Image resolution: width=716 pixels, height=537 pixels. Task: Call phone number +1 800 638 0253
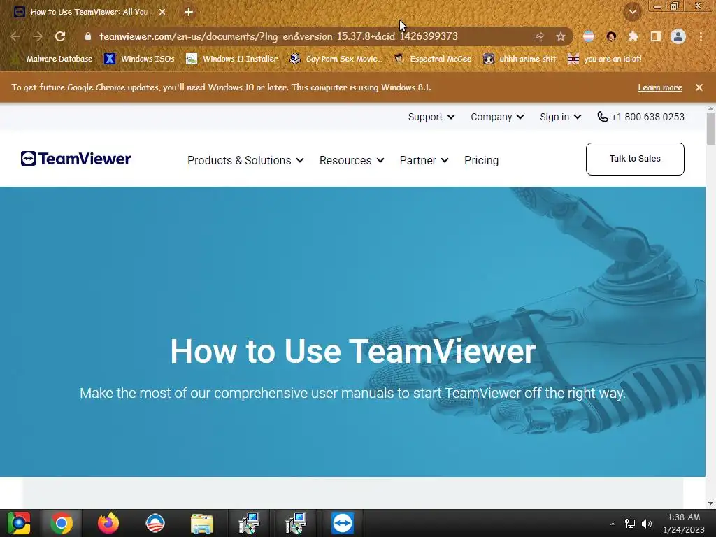tap(640, 117)
